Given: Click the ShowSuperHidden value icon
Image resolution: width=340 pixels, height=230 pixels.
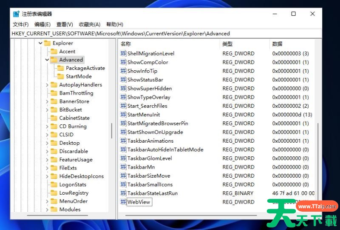Looking at the screenshot, I should (123, 88).
